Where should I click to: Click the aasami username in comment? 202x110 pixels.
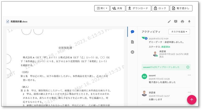pos(152,76)
